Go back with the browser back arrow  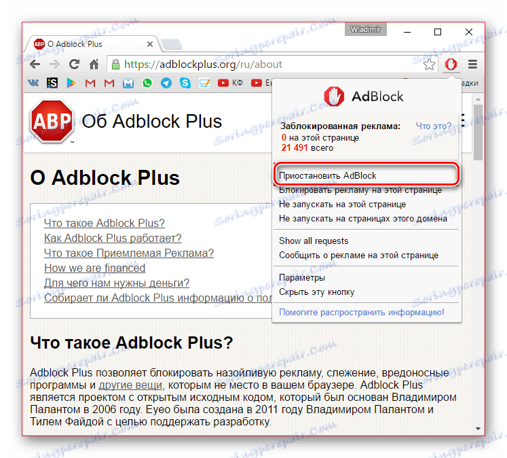click(x=35, y=65)
